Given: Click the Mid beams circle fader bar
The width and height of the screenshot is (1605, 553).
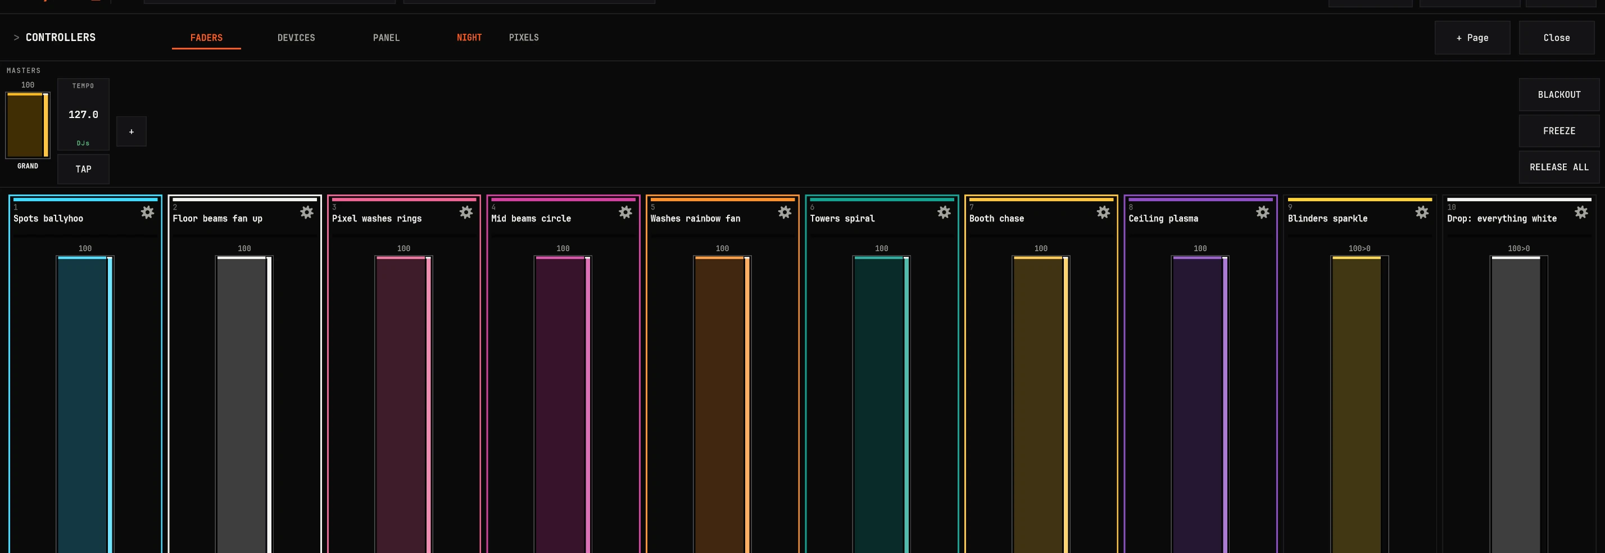Looking at the screenshot, I should coord(563,405).
